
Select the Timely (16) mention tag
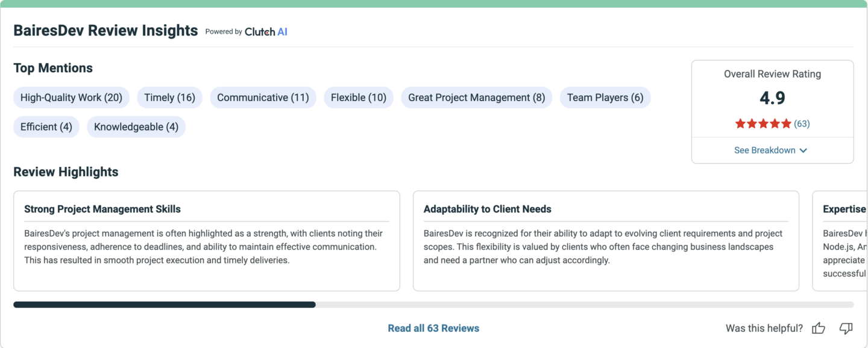[x=169, y=98]
